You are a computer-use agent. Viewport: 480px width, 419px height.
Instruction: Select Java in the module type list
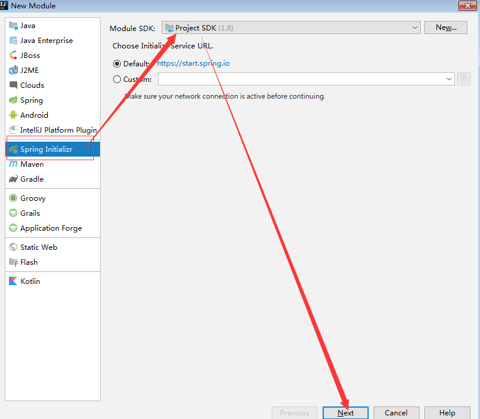53,26
